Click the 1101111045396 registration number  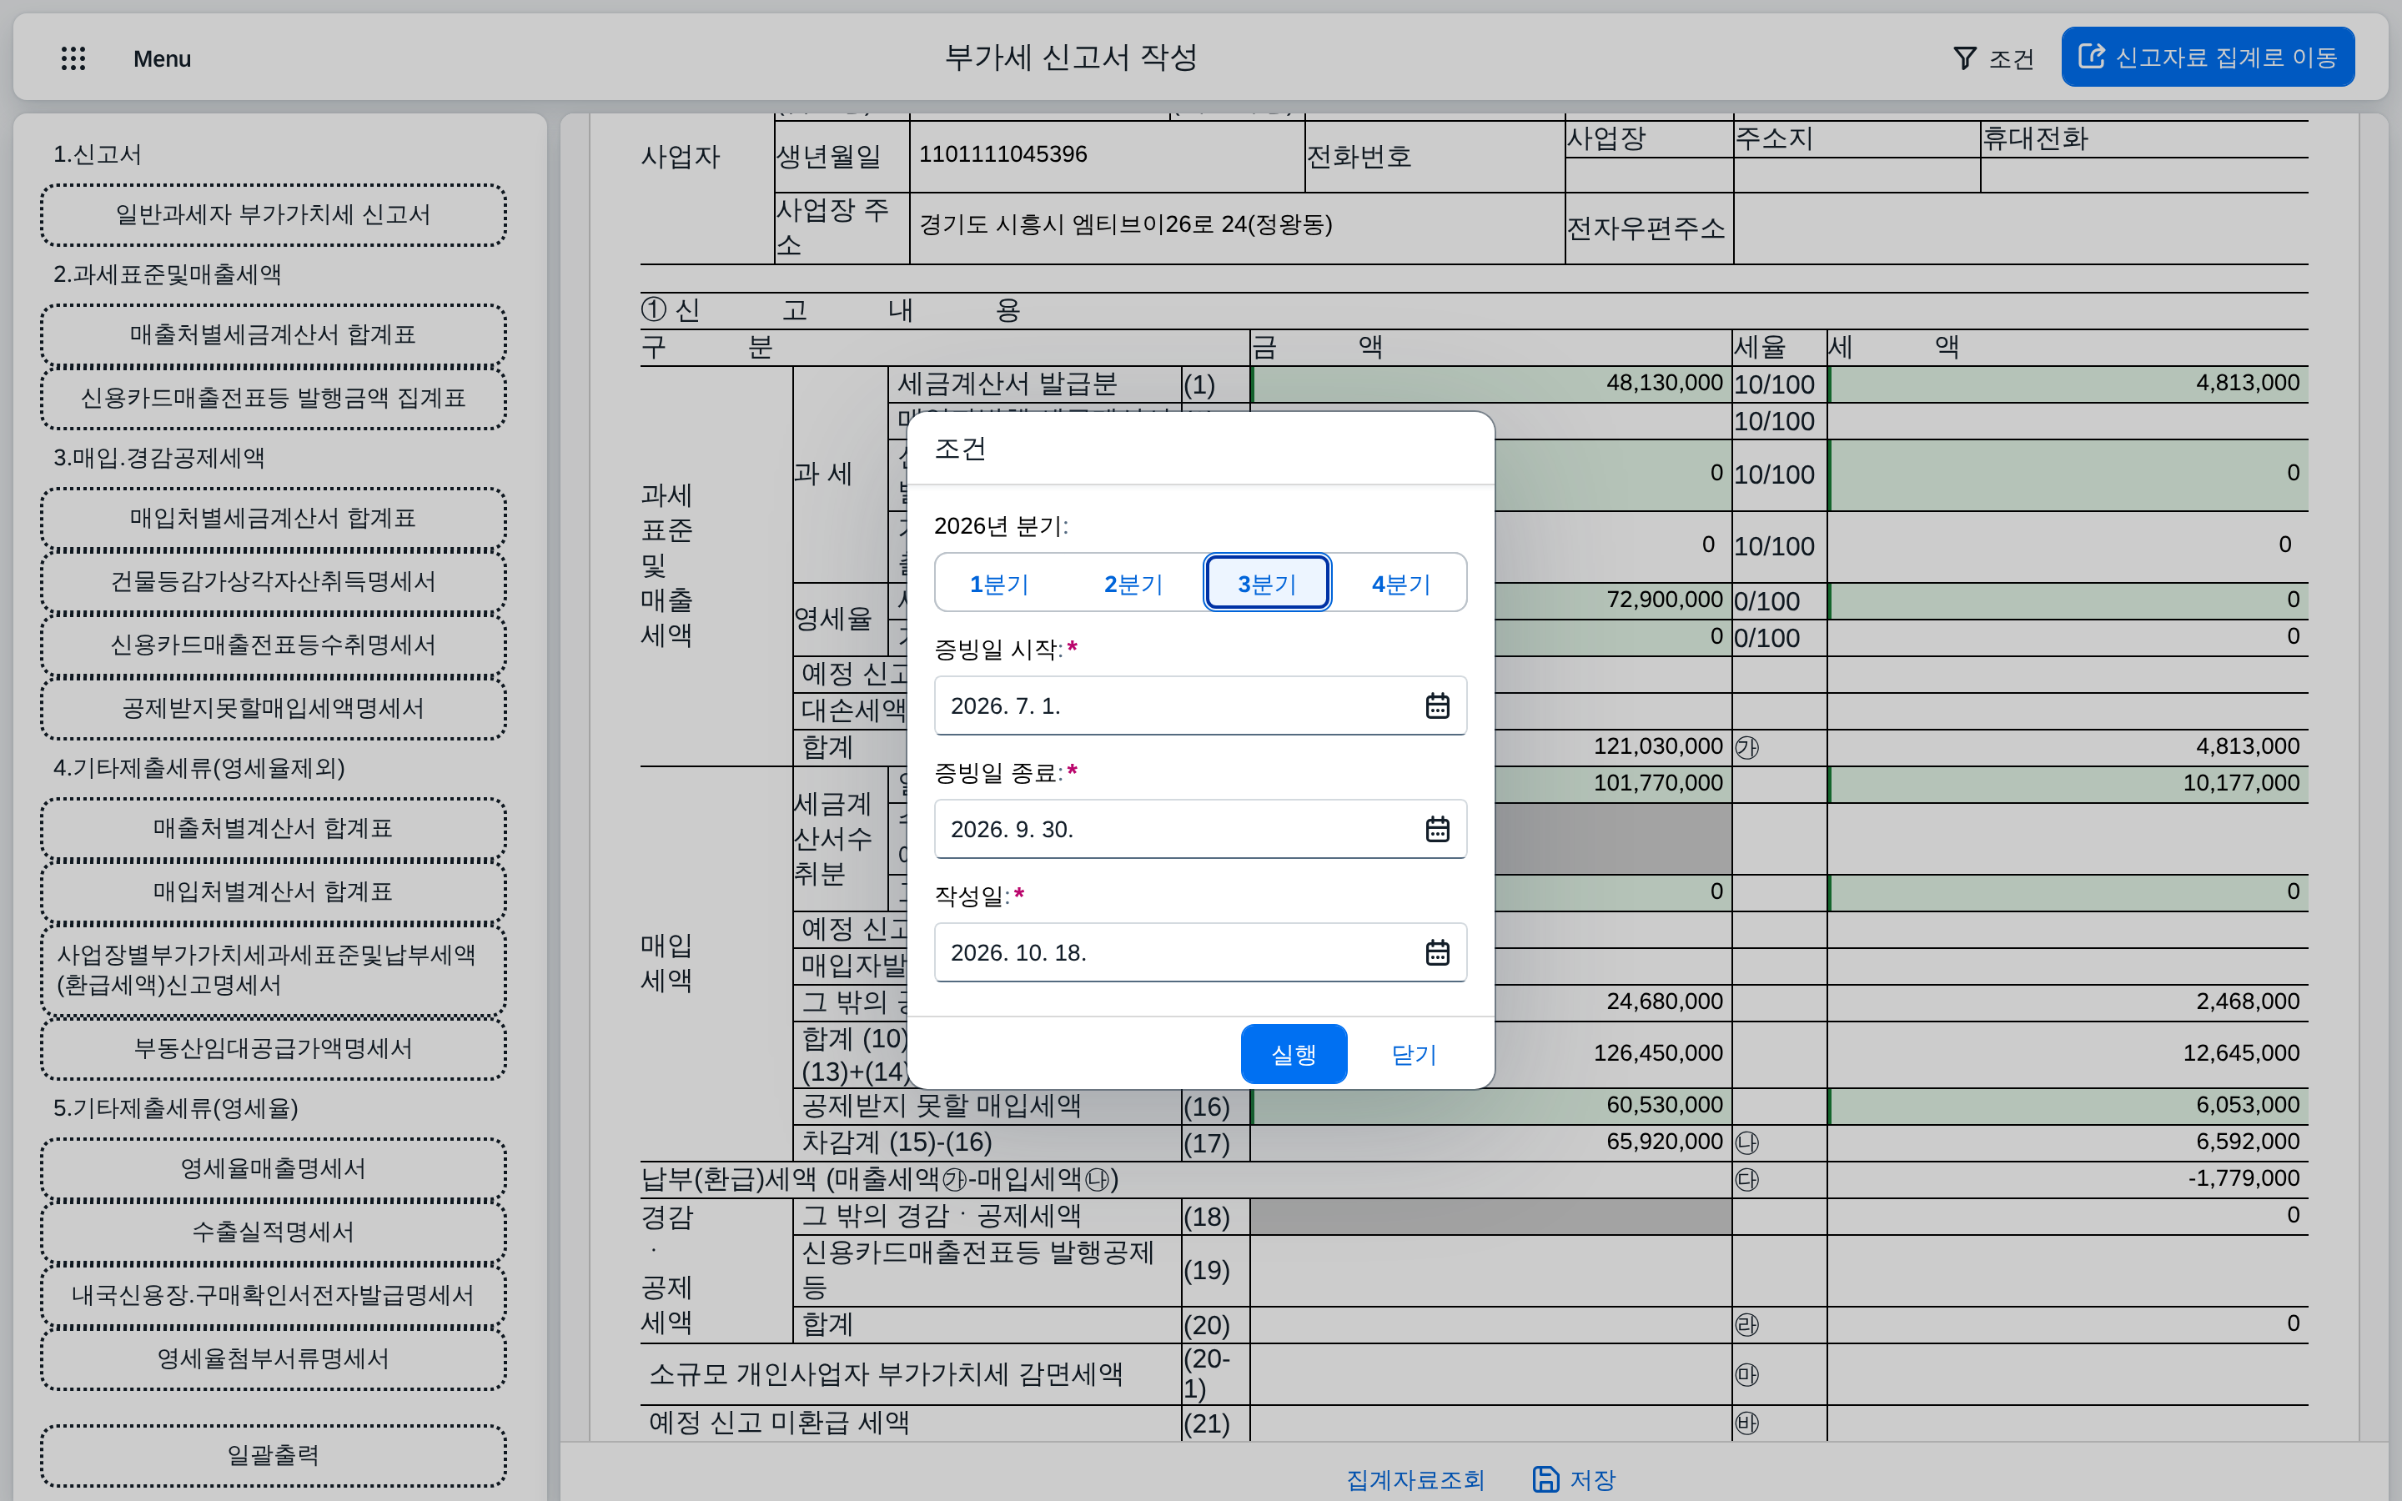pyautogui.click(x=1003, y=154)
